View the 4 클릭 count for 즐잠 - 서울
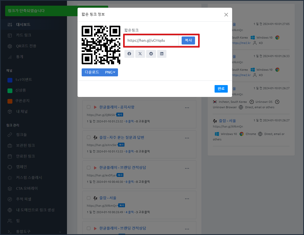304x235 pixels. (130, 212)
